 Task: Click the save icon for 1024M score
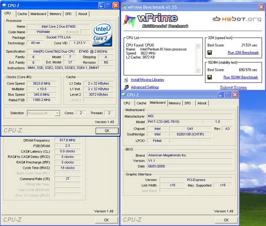(210, 77)
